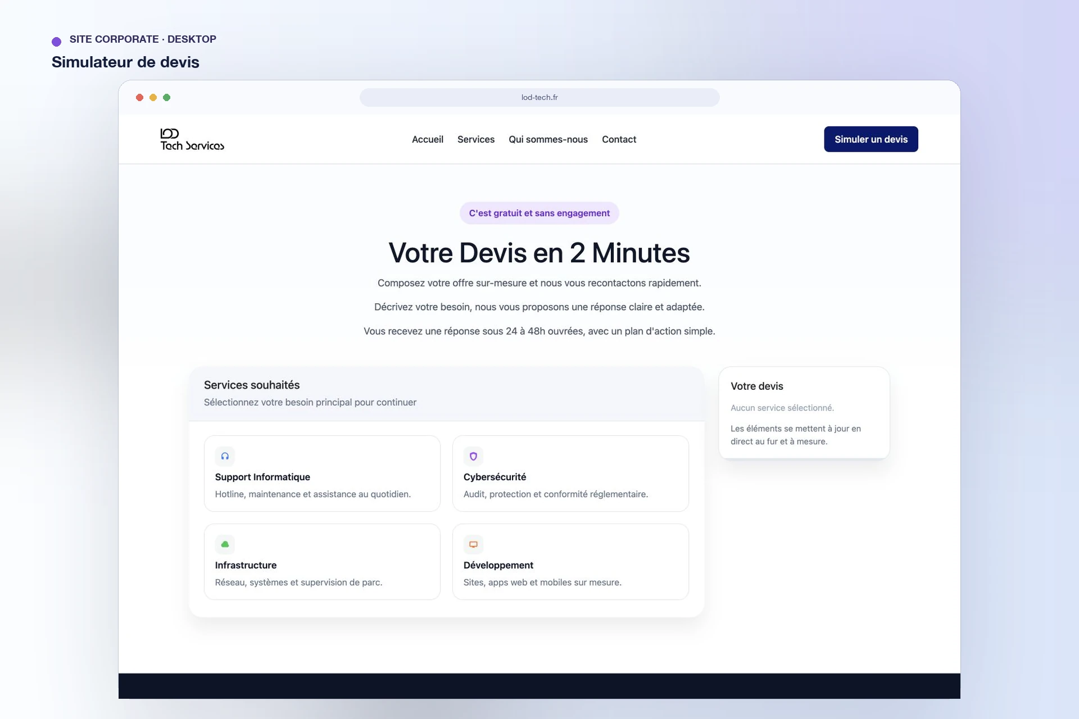
Task: Click the 'SITE CORPORATE · DESKTOP' label
Action: click(x=143, y=39)
